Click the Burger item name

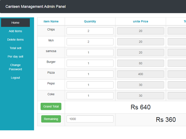(51, 62)
